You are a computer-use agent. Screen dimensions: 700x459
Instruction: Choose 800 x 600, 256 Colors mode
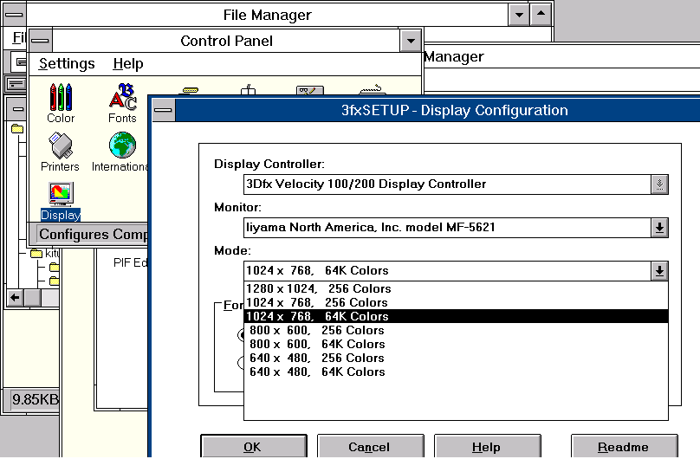456,330
